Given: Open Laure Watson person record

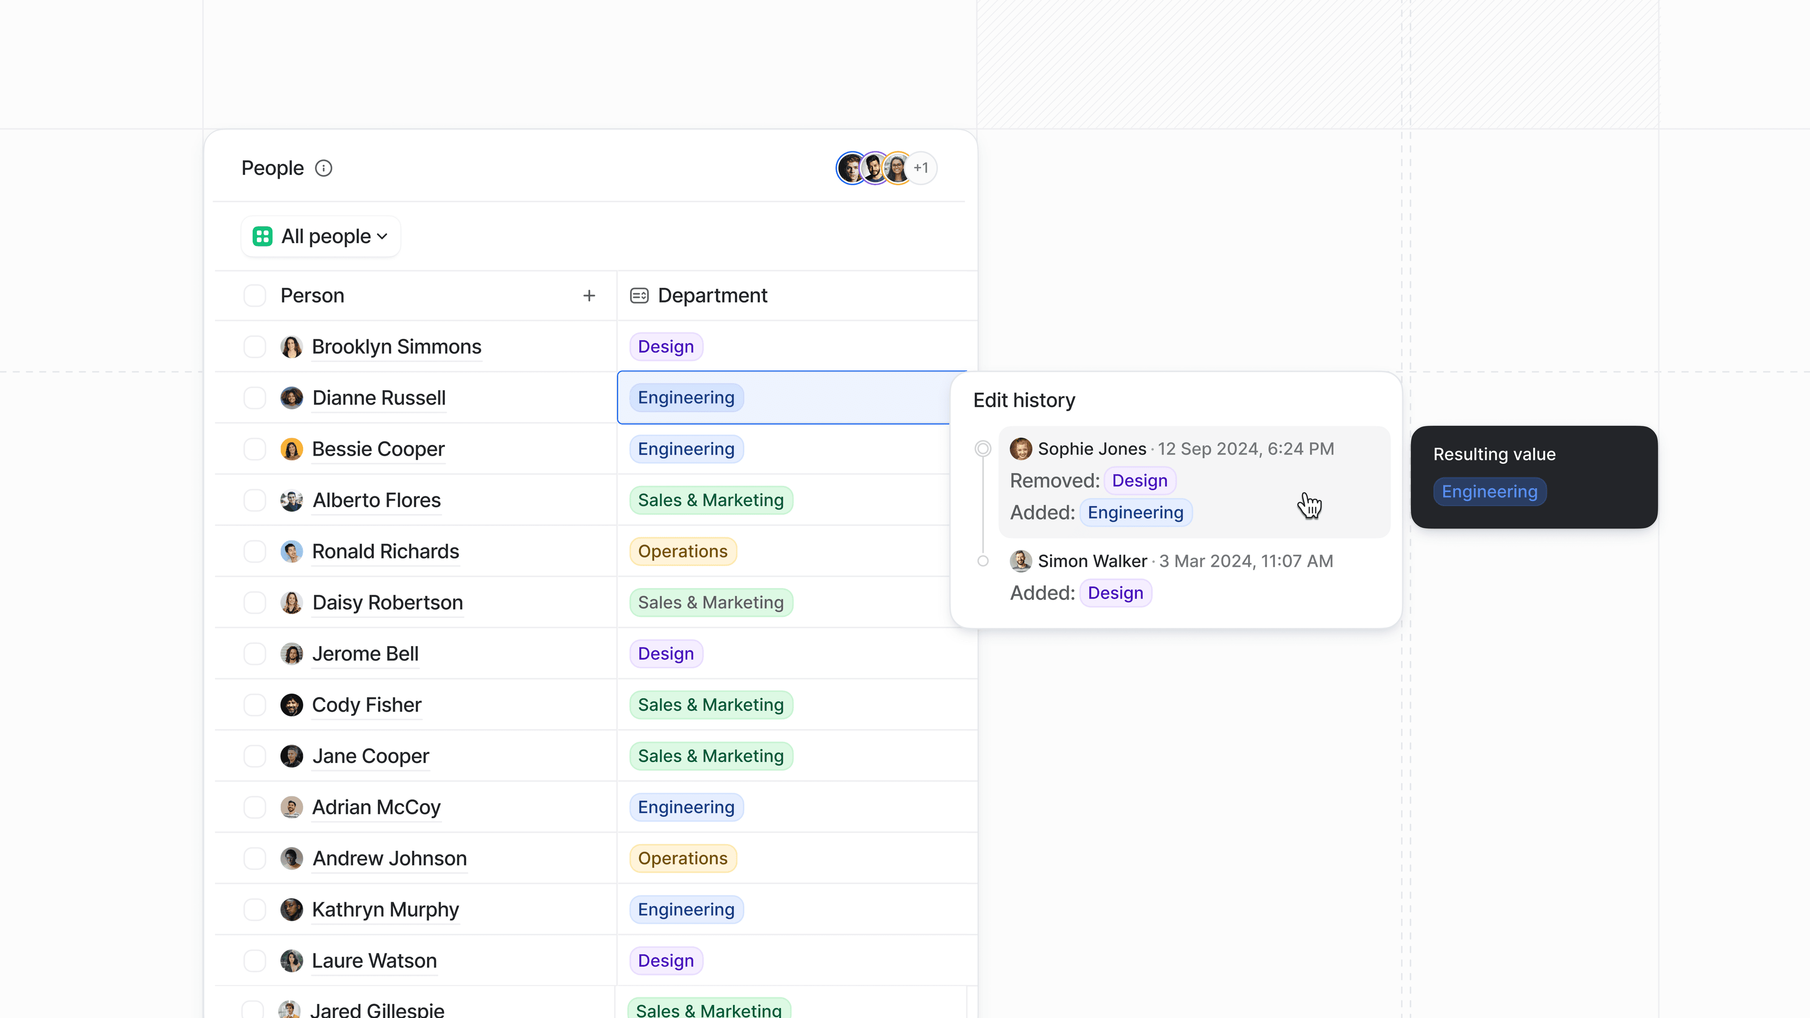Looking at the screenshot, I should pyautogui.click(x=374, y=961).
